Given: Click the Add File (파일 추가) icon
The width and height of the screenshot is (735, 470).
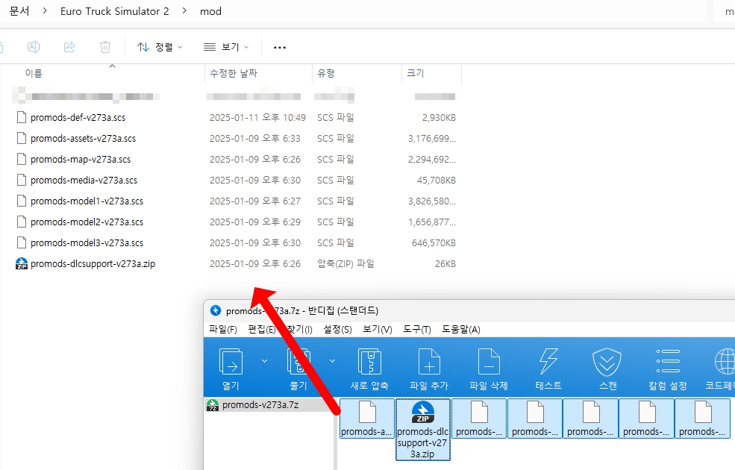Looking at the screenshot, I should click(428, 363).
